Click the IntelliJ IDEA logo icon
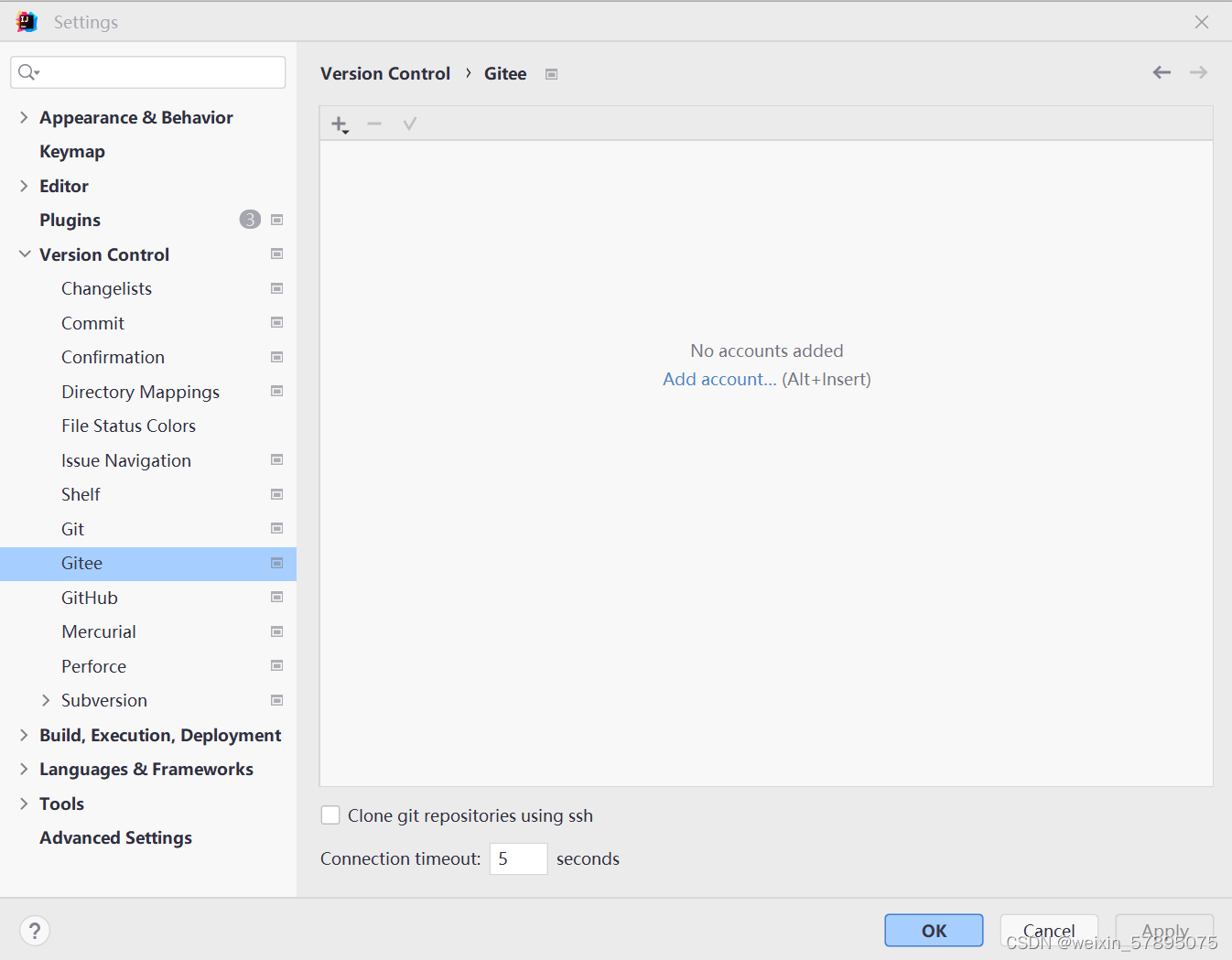Screen dimensions: 1232x960 click(x=25, y=20)
